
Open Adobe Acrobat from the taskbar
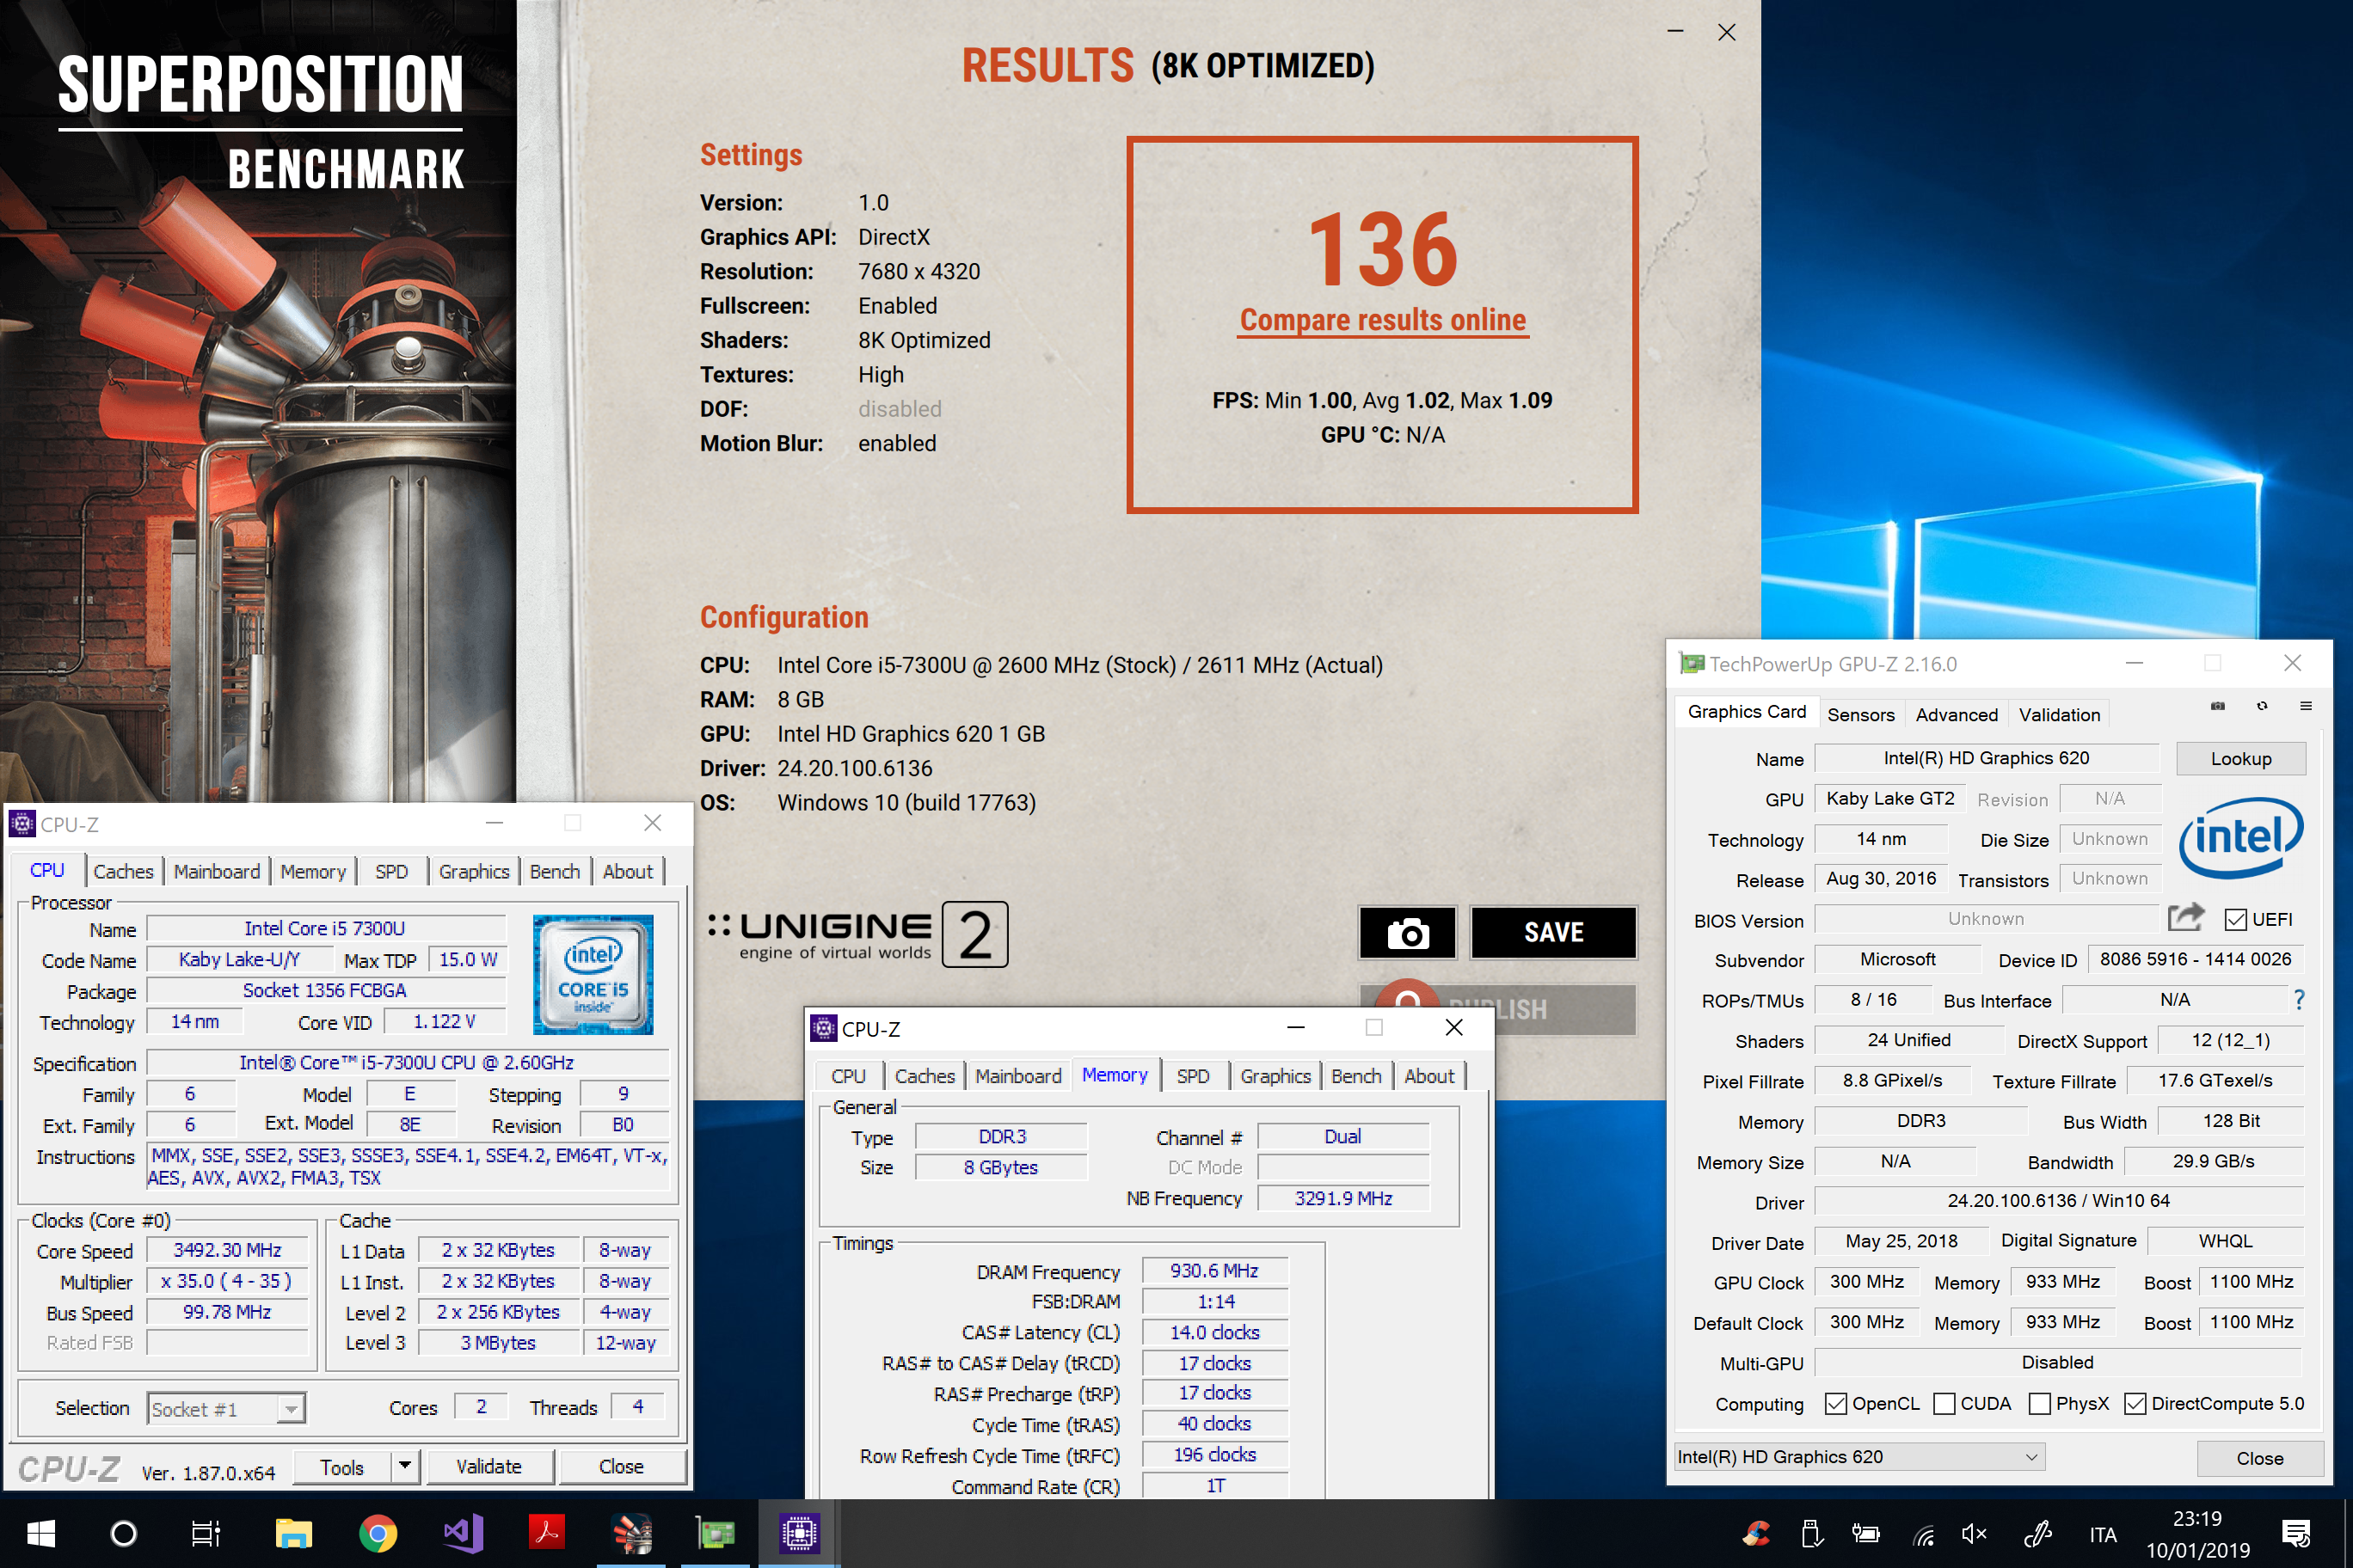click(x=547, y=1533)
